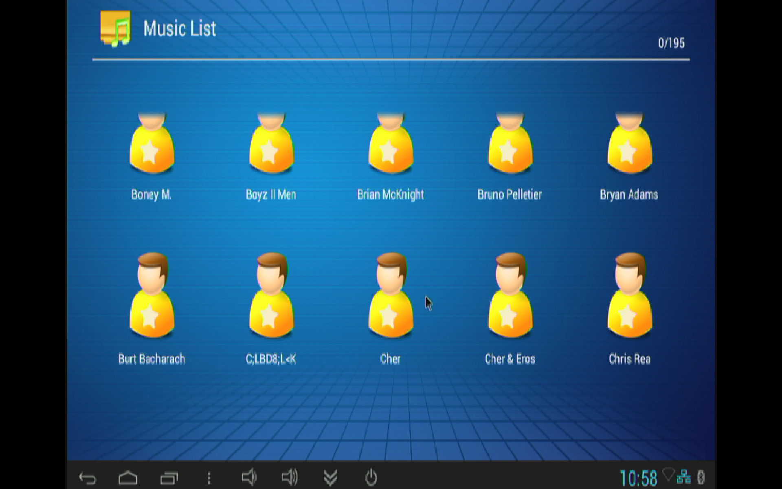
Task: Hide navigation bar with double chevron
Action: click(x=330, y=477)
